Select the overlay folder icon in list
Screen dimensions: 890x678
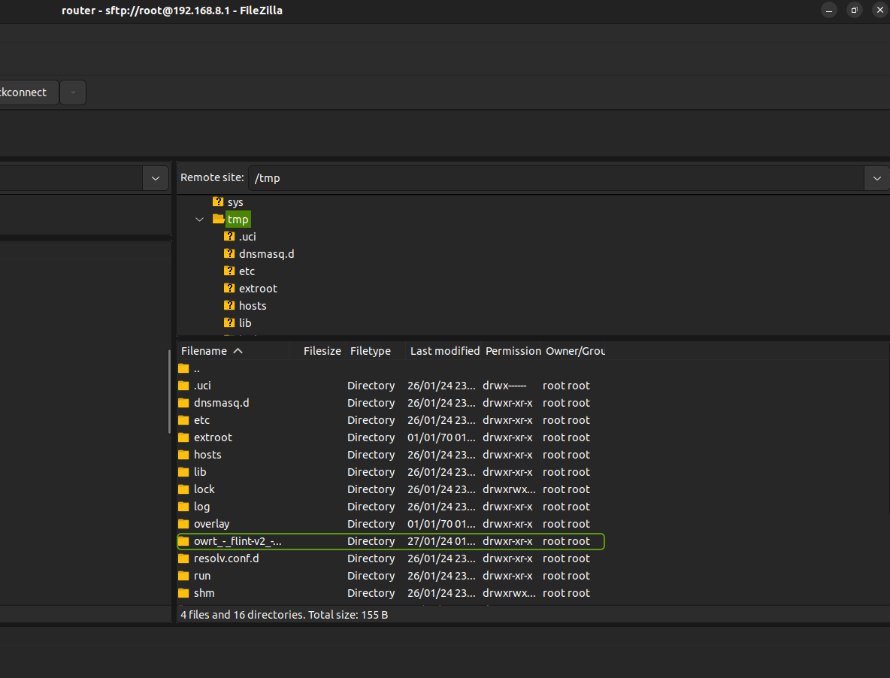pos(183,524)
